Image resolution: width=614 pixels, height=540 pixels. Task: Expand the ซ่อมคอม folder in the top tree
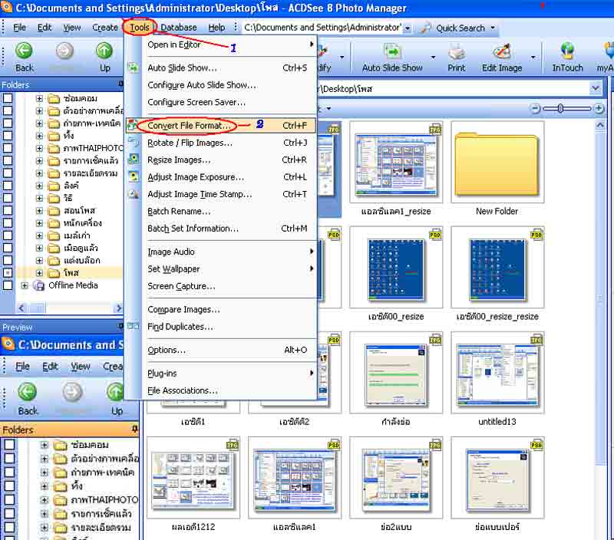pyautogui.click(x=39, y=99)
